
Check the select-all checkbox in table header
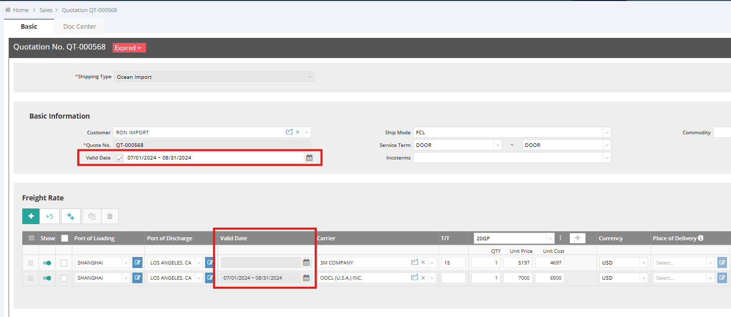click(x=64, y=238)
